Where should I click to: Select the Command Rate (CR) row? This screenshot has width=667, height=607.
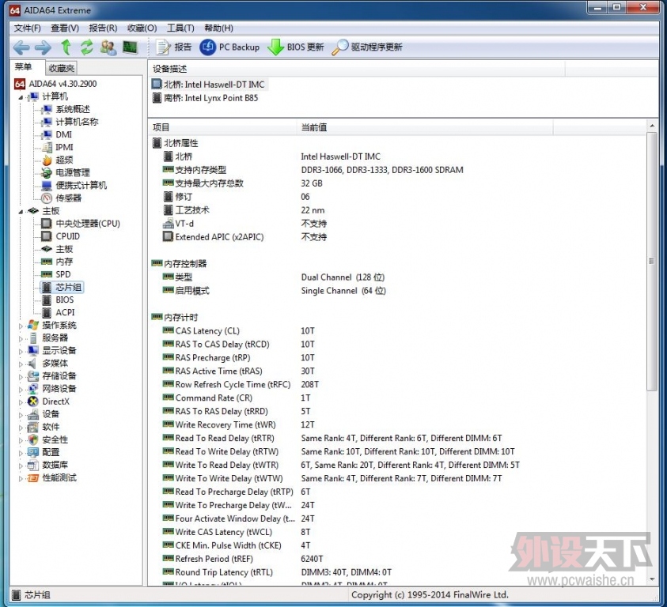398,398
